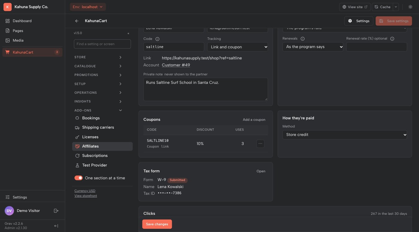Screen dimensions: 419x232
Task: Open the Renewals dropdown
Action: point(313,47)
